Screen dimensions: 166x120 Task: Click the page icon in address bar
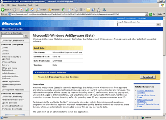click(x=10, y=14)
